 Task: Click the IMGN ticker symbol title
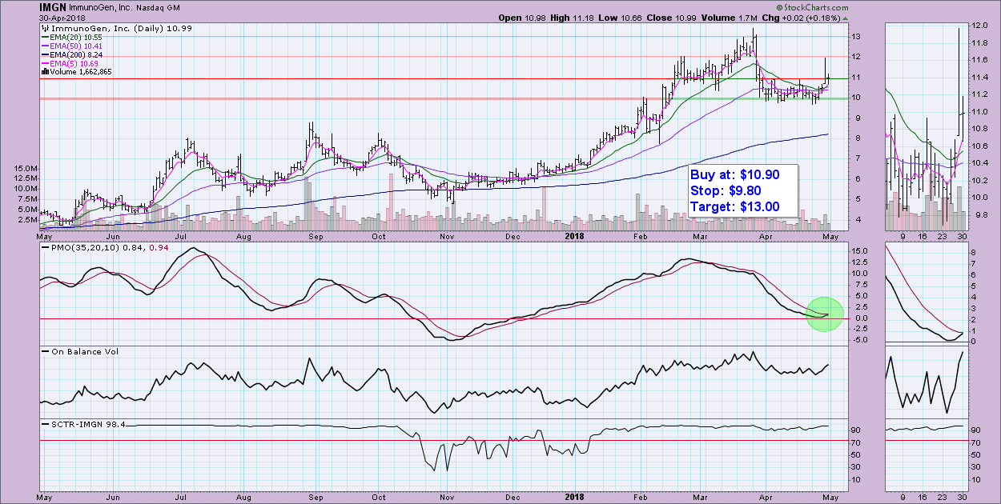pos(53,7)
